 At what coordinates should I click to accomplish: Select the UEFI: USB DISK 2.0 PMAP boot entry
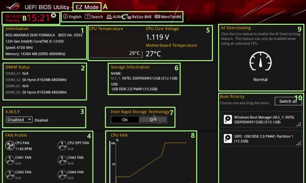[261, 139]
